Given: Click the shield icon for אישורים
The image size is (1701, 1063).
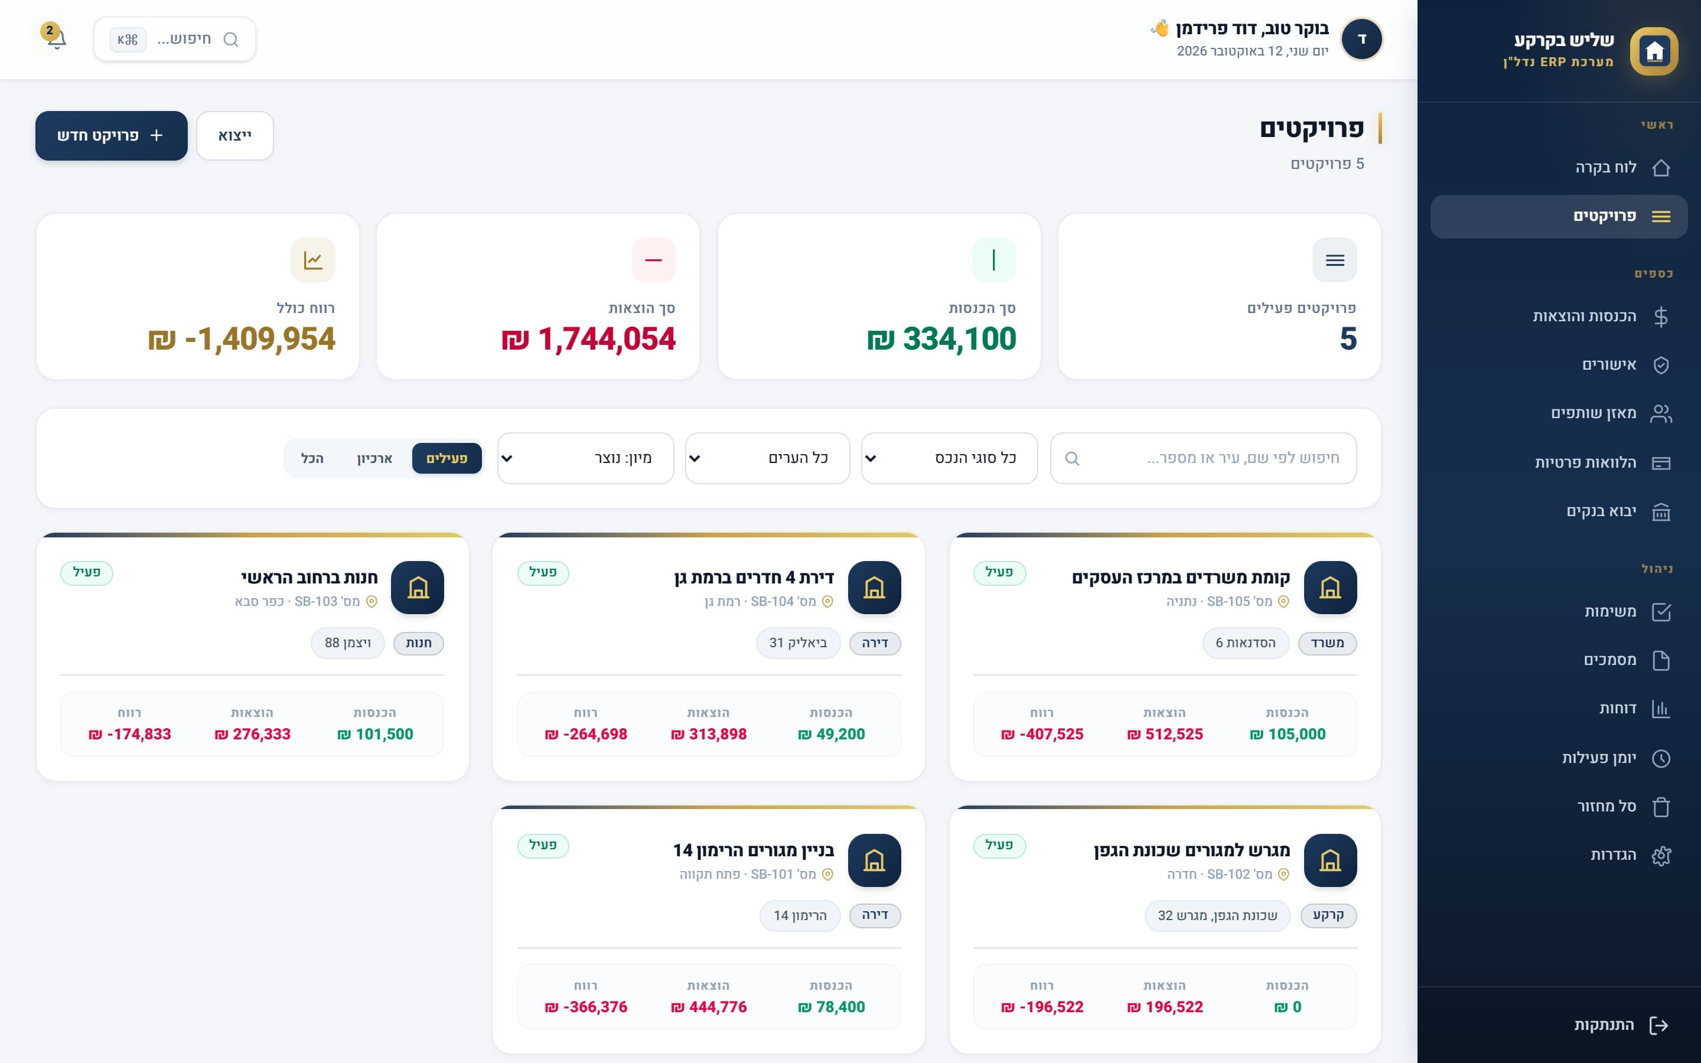Looking at the screenshot, I should [x=1661, y=365].
